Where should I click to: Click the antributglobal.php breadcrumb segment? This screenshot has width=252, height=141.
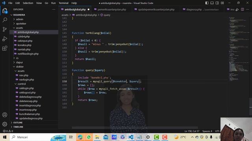coord(86,15)
